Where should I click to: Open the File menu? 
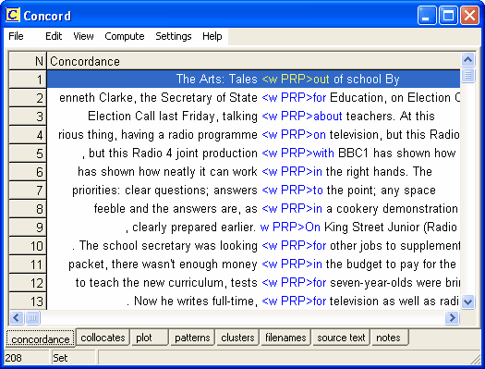click(x=16, y=36)
